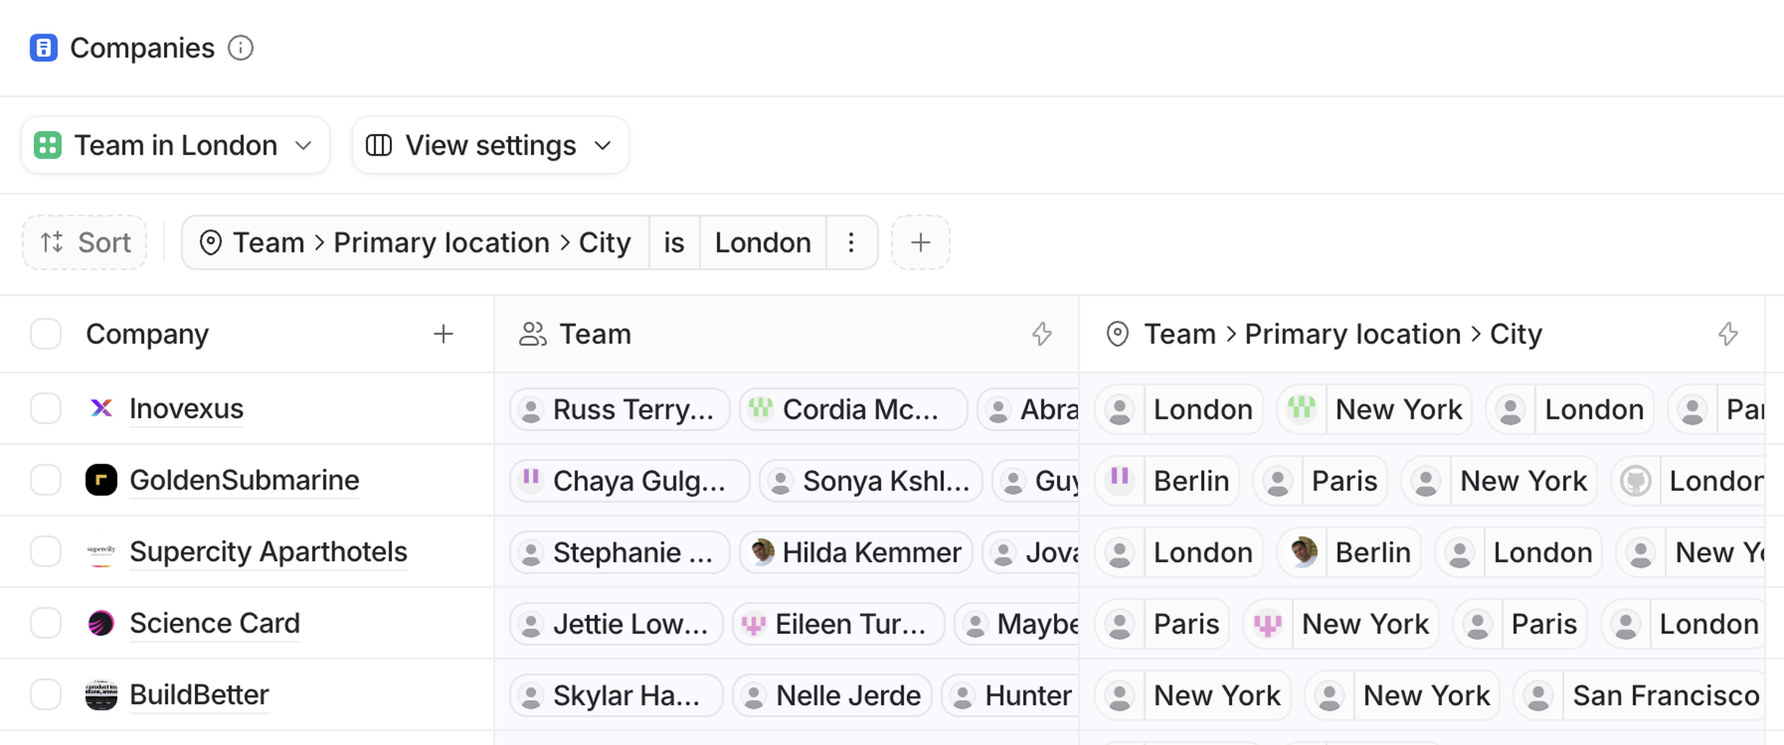This screenshot has height=745, width=1784.
Task: Add a column next to Company
Action: point(443,334)
